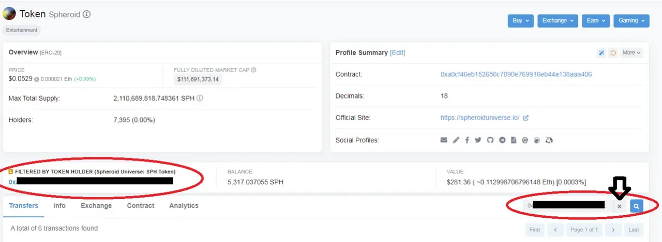662x242 pixels.
Task: Clear the address filter with the X button
Action: [x=620, y=206]
